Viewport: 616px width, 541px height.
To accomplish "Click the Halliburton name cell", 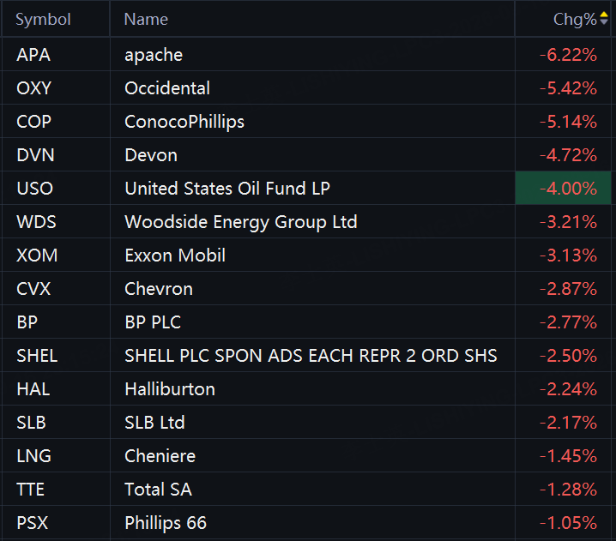I will [x=170, y=389].
